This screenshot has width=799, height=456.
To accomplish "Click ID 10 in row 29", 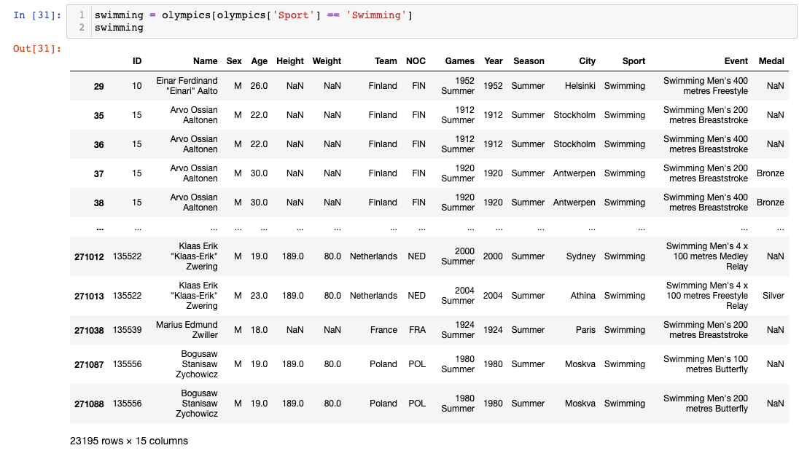I will [x=137, y=86].
